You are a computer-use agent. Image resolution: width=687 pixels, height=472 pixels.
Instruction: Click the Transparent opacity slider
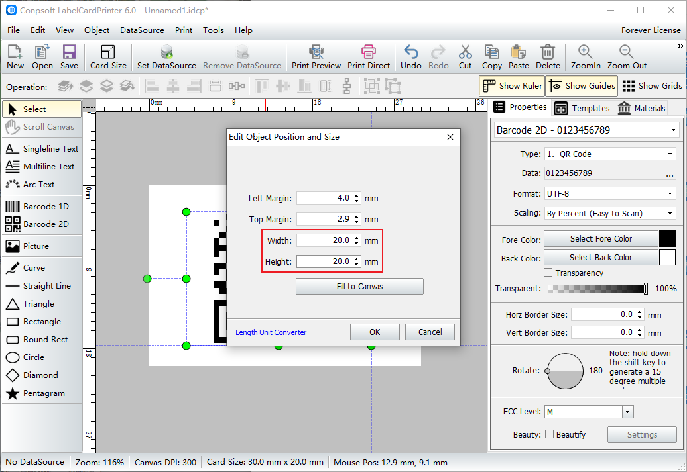tap(597, 288)
